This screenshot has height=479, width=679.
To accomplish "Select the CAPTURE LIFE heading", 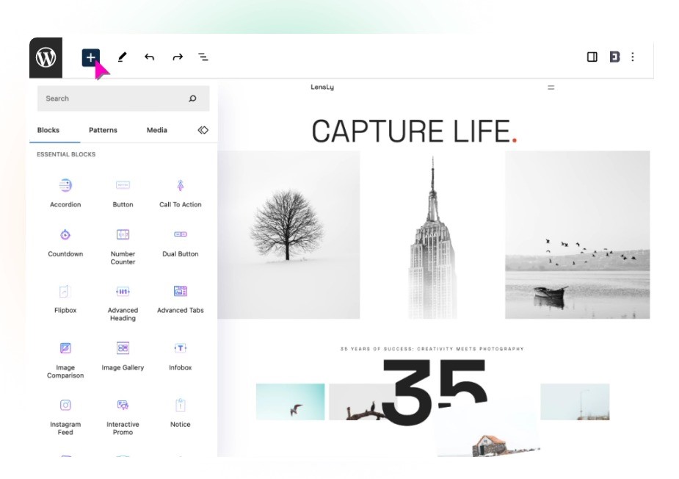I will point(415,131).
